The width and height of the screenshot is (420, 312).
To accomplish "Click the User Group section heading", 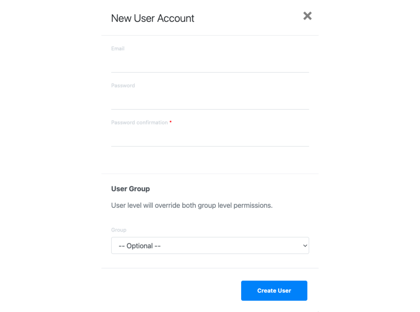I will pyautogui.click(x=130, y=189).
